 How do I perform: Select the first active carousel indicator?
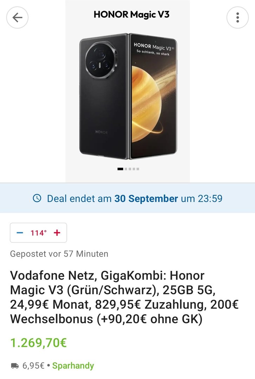tap(120, 169)
